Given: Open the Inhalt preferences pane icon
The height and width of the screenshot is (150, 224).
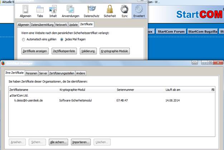Looking at the screenshot, I should (53, 11).
